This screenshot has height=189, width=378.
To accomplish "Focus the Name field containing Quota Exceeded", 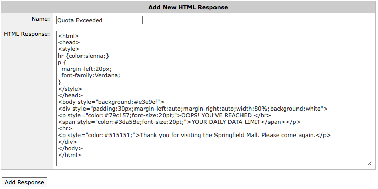I will click(99, 20).
